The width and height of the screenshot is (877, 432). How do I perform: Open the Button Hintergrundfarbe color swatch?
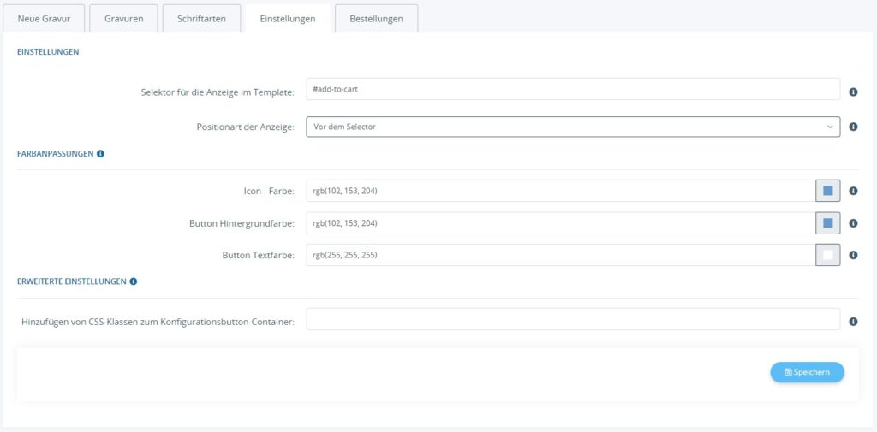pos(827,223)
